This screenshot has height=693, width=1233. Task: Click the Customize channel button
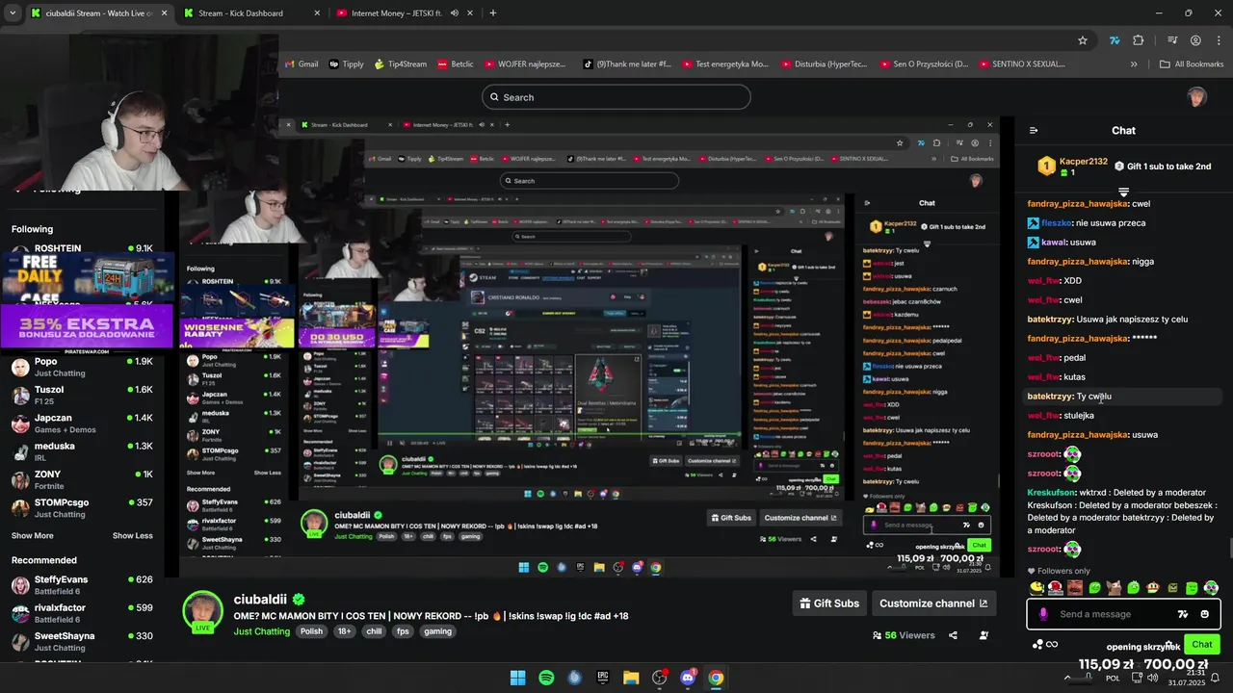pyautogui.click(x=933, y=603)
